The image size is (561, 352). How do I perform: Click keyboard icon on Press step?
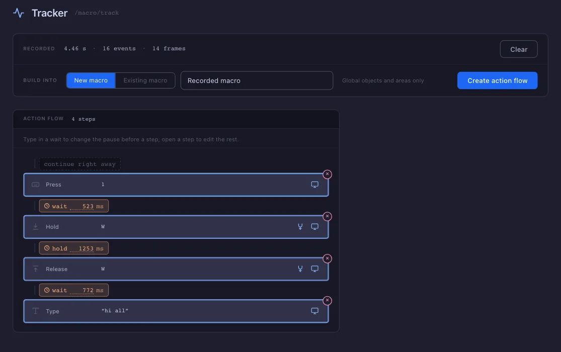click(x=35, y=185)
